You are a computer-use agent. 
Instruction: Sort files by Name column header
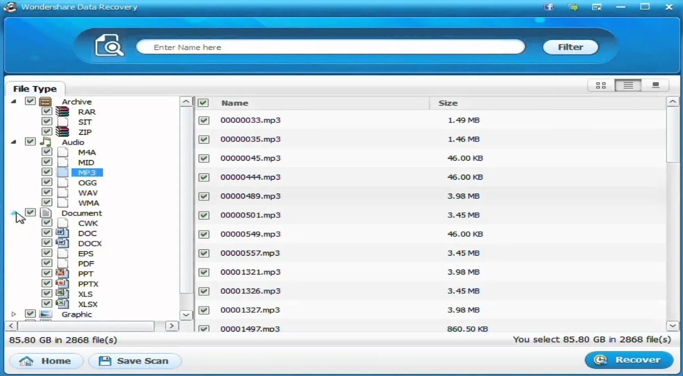tap(235, 103)
